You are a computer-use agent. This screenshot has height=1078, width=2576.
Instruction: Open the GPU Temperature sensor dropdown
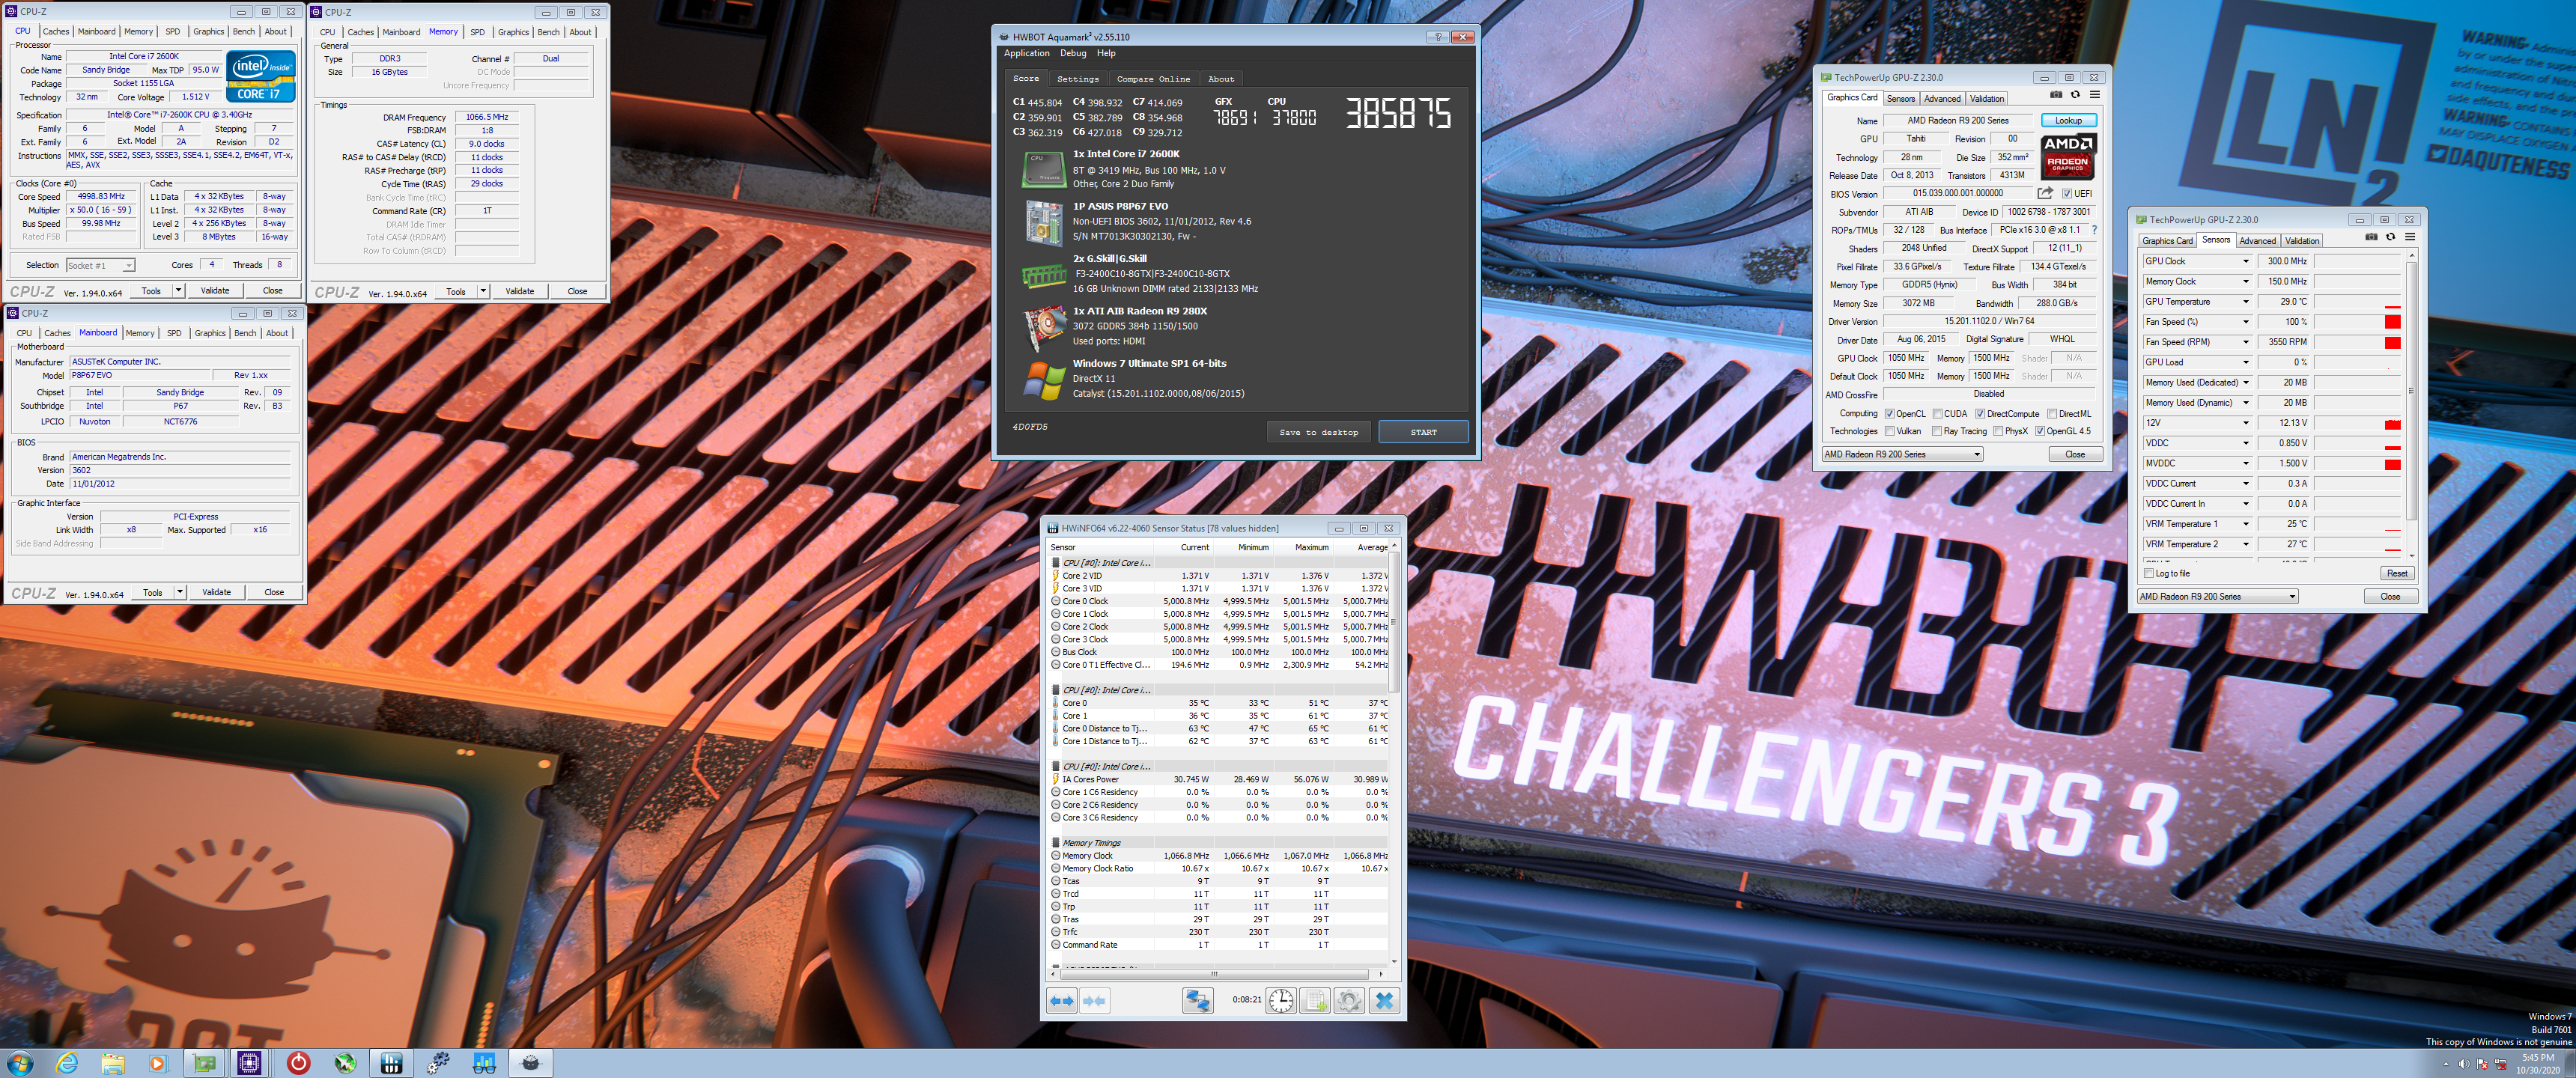(2245, 301)
